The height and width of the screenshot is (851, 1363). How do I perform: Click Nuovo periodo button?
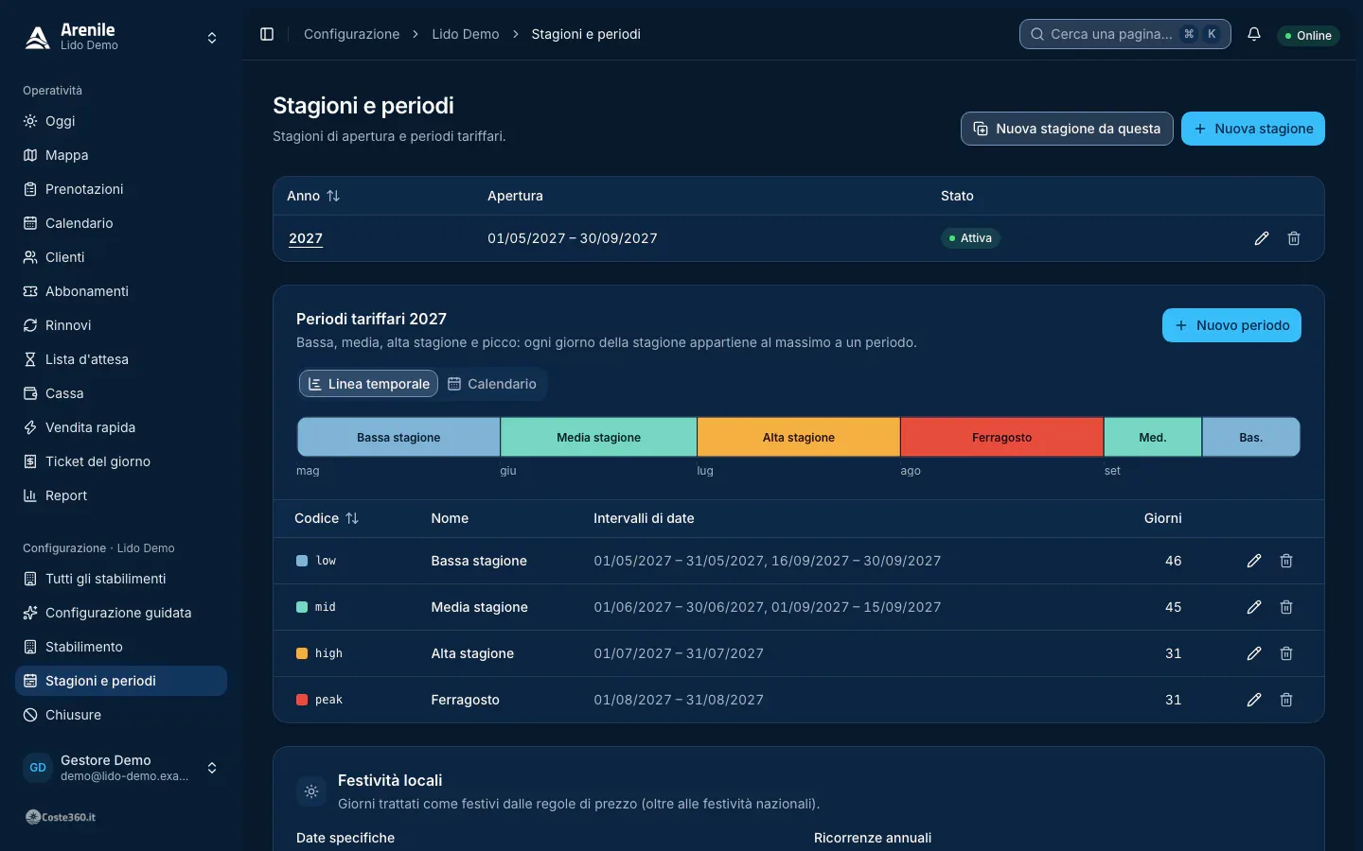pos(1231,325)
